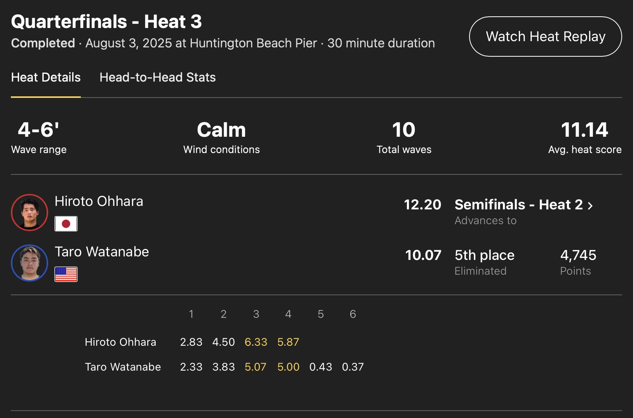Viewport: 633px width, 418px height.
Task: Click the 11.14 average heat score
Action: (x=584, y=130)
